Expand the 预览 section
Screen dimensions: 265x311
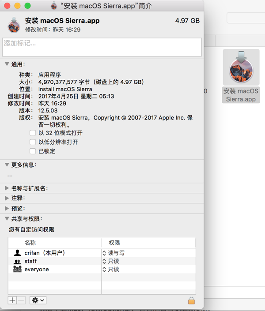(x=7, y=208)
